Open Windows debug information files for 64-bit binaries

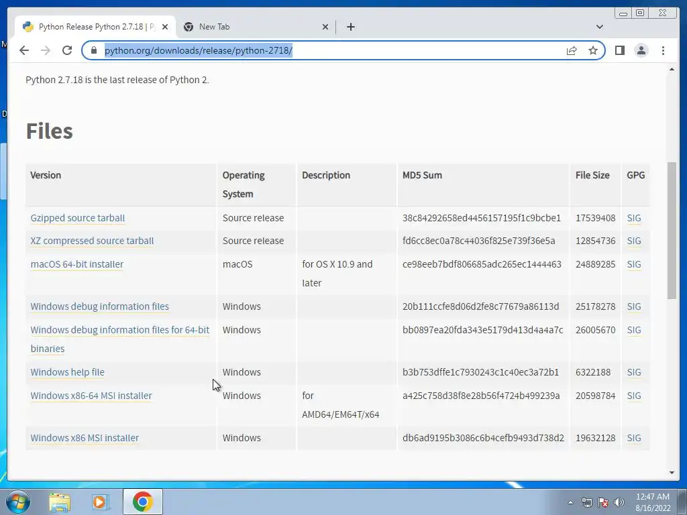(119, 339)
